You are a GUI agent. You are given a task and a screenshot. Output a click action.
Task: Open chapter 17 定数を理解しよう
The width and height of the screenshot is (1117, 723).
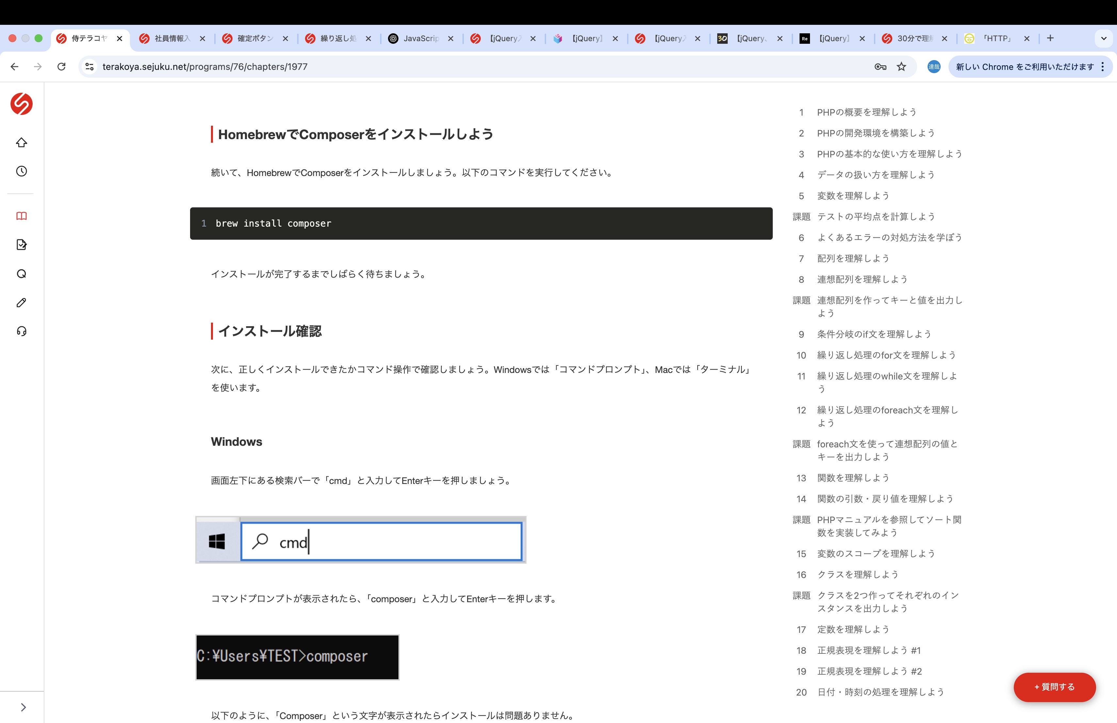[853, 629]
